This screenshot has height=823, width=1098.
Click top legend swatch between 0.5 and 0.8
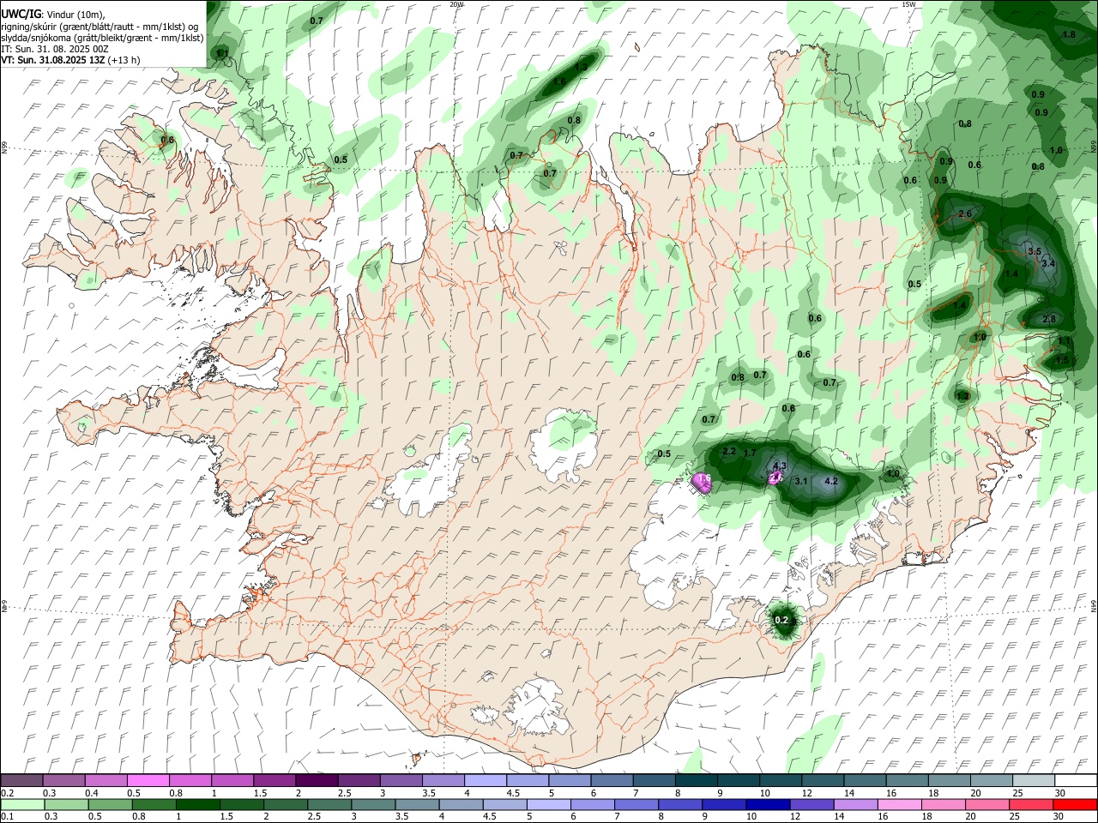point(148,781)
